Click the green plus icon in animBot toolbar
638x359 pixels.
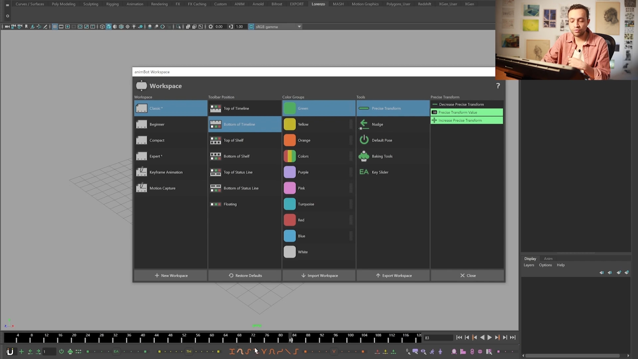(x=22, y=351)
